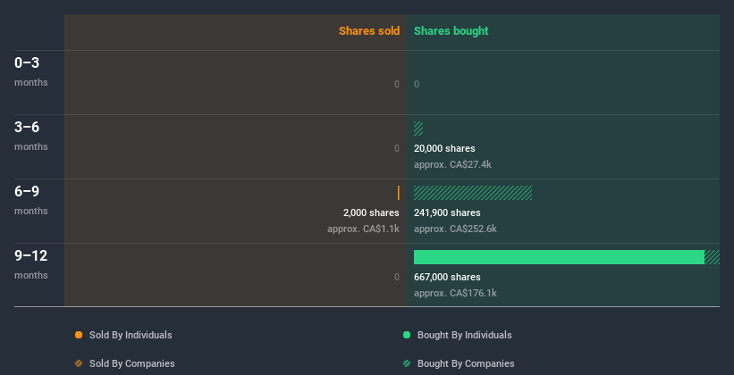Select the Sold By Companies legend label
The width and height of the screenshot is (734, 375).
pyautogui.click(x=132, y=363)
